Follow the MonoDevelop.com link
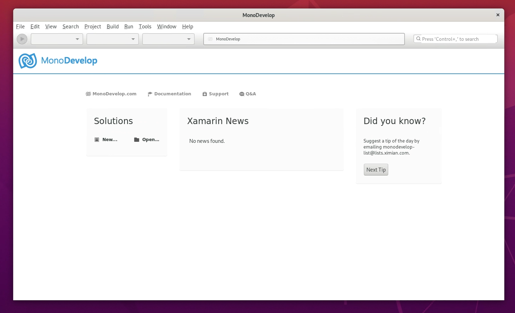The height and width of the screenshot is (313, 515). tap(114, 94)
